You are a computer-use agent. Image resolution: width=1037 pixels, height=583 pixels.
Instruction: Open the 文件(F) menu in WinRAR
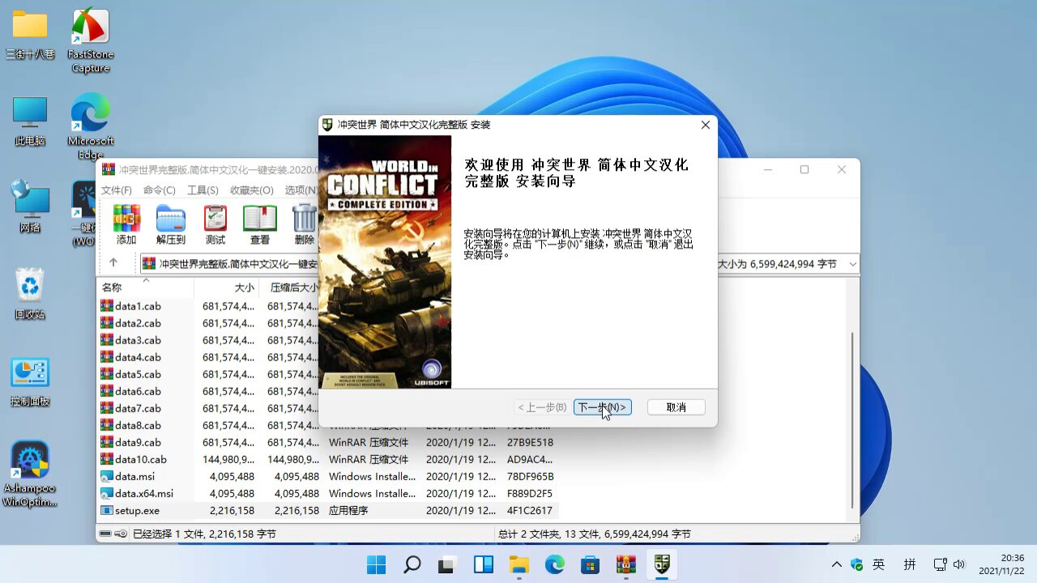tap(118, 189)
